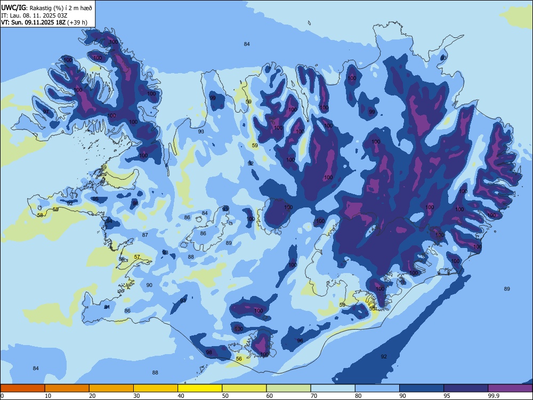Pick the 95–99.9 indigo legend swatch
This screenshot has width=533, height=400.
click(x=466, y=388)
